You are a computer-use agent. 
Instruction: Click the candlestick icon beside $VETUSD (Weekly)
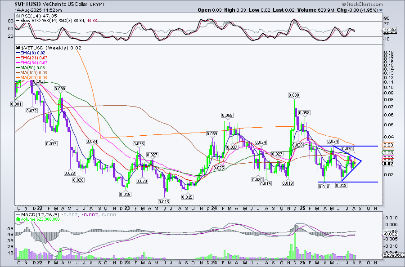pyautogui.click(x=18, y=48)
